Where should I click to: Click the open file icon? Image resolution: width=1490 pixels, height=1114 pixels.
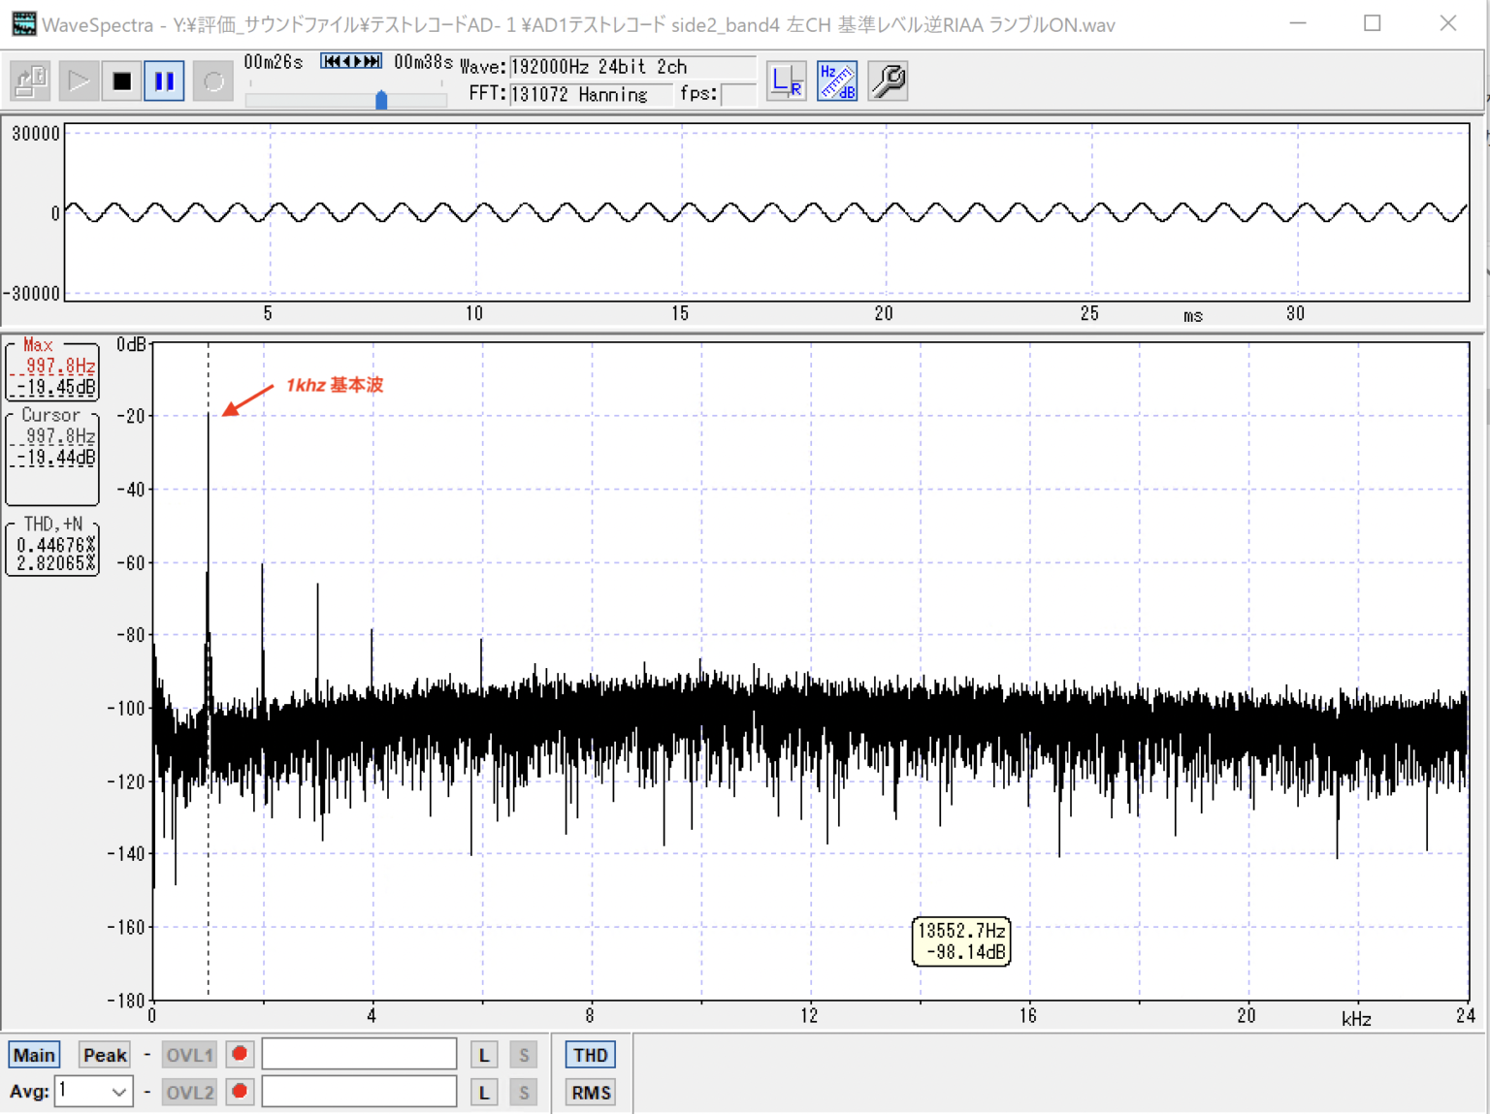(x=30, y=81)
